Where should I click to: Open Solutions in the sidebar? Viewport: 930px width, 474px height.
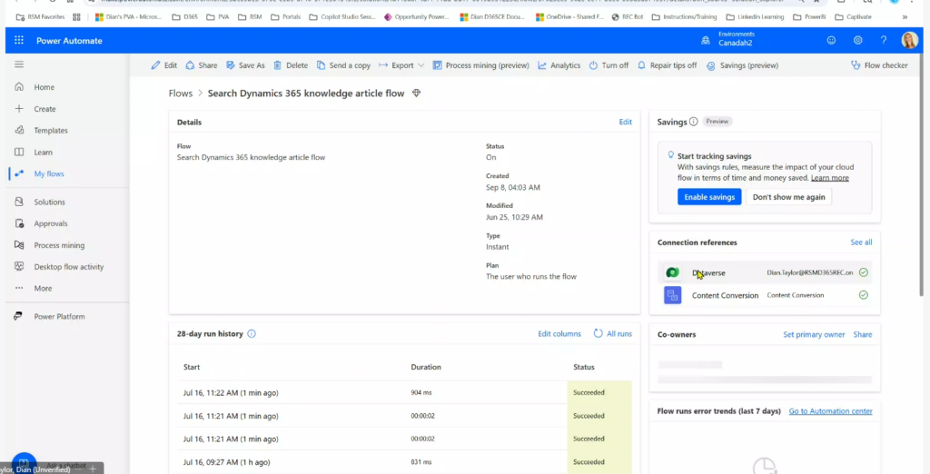49,202
